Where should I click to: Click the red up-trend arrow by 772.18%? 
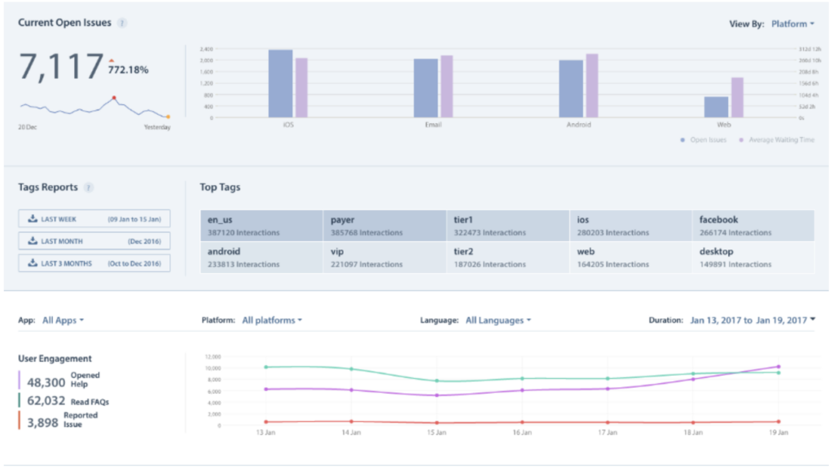pyautogui.click(x=112, y=60)
